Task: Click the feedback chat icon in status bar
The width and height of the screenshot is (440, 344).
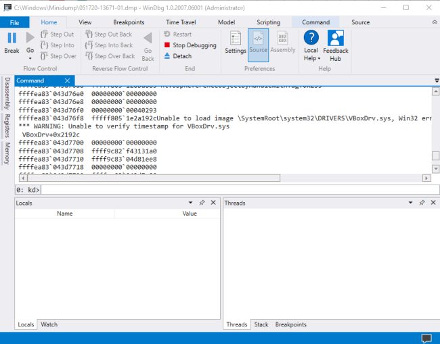Action: [x=426, y=339]
